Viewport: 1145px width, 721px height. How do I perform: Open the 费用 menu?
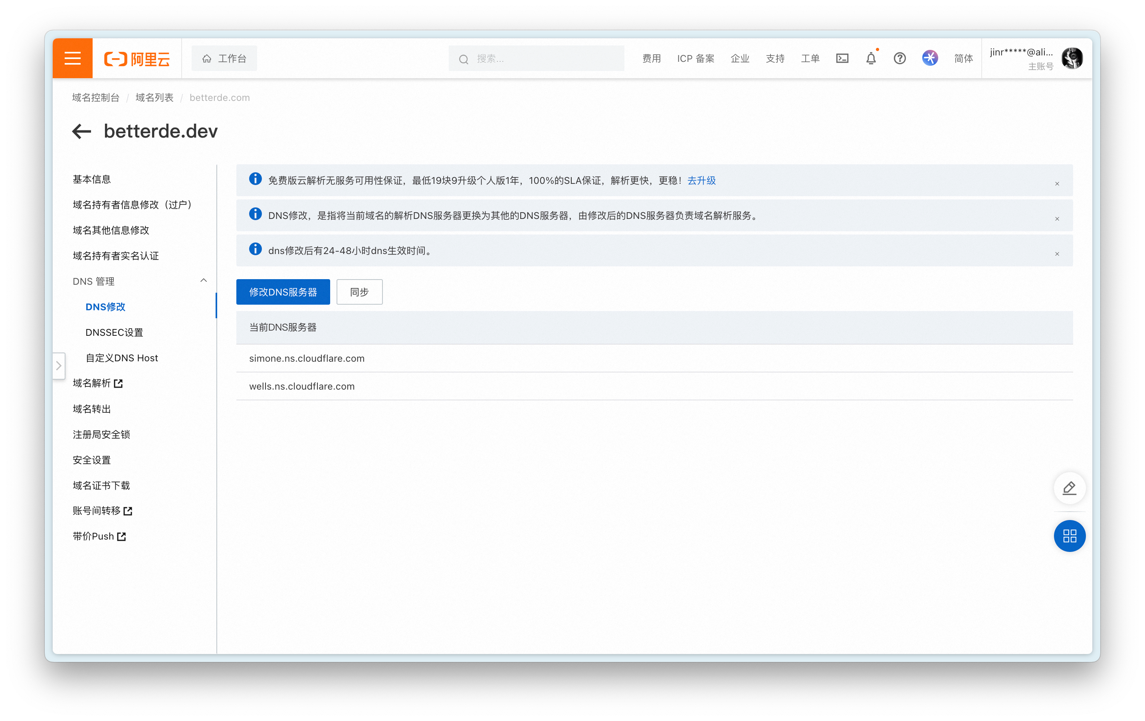click(652, 58)
